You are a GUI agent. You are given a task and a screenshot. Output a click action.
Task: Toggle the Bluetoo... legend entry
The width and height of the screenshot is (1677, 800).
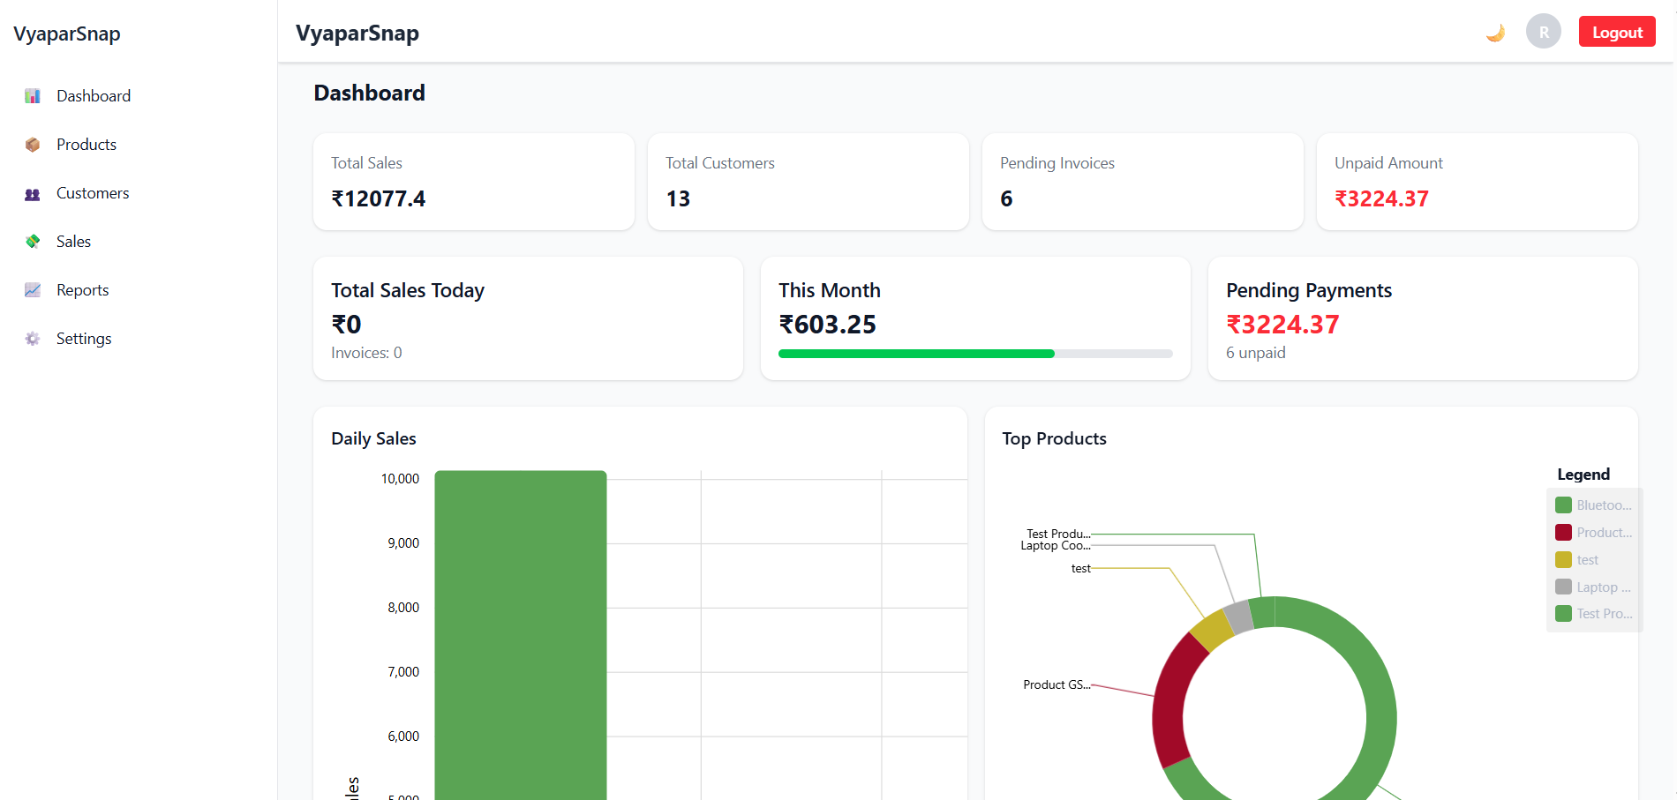[1593, 505]
